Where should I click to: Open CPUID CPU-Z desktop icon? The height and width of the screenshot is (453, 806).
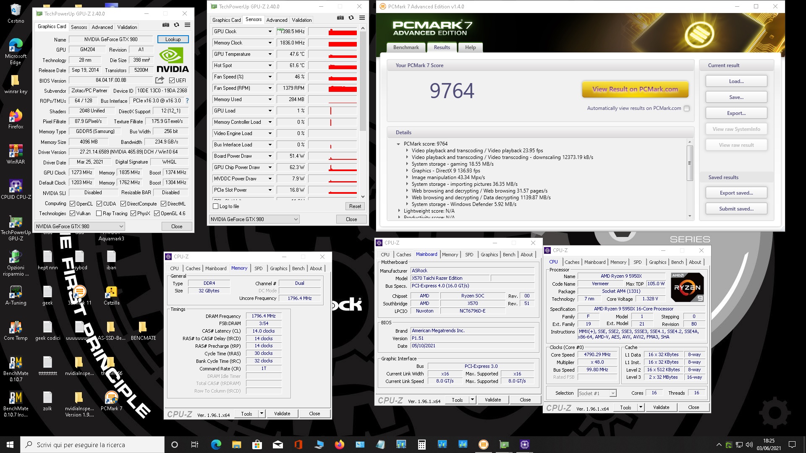(x=16, y=189)
